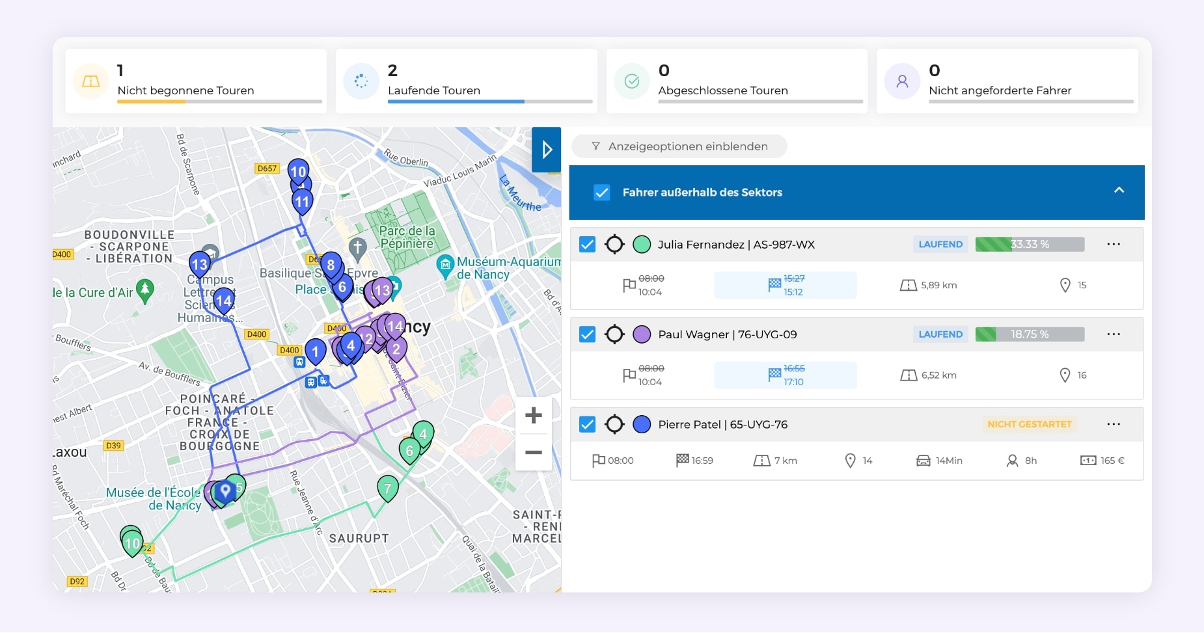Click blue map marker number 13
Screen dimensions: 1204x633
point(199,263)
